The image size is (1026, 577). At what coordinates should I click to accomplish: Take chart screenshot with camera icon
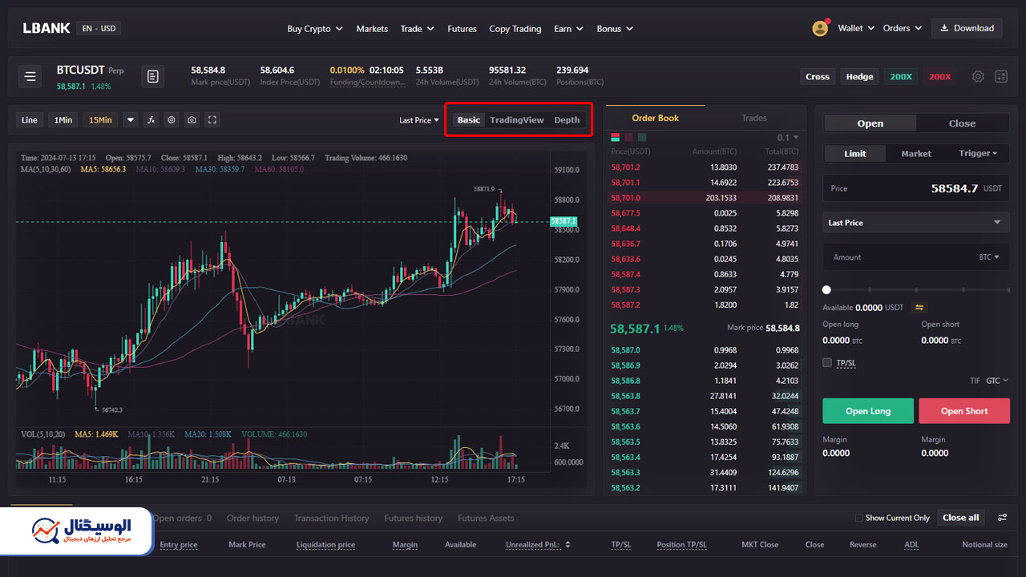[192, 120]
